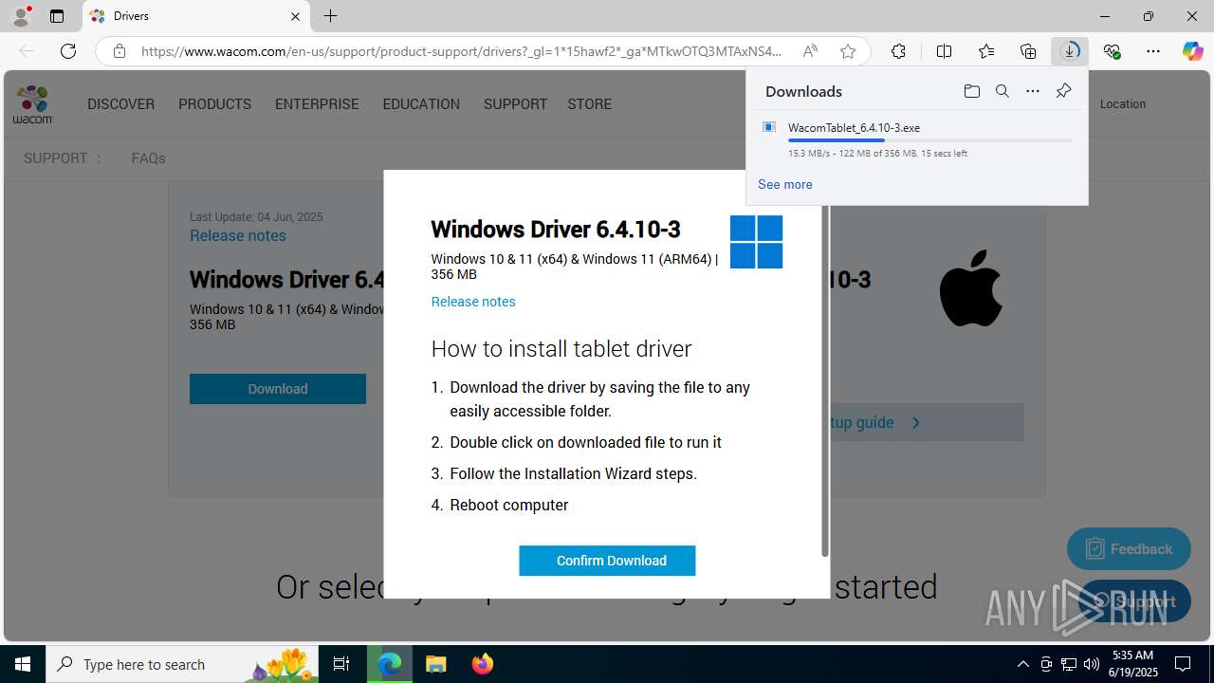Open more download options ellipsis
The width and height of the screenshot is (1214, 683).
tap(1033, 91)
